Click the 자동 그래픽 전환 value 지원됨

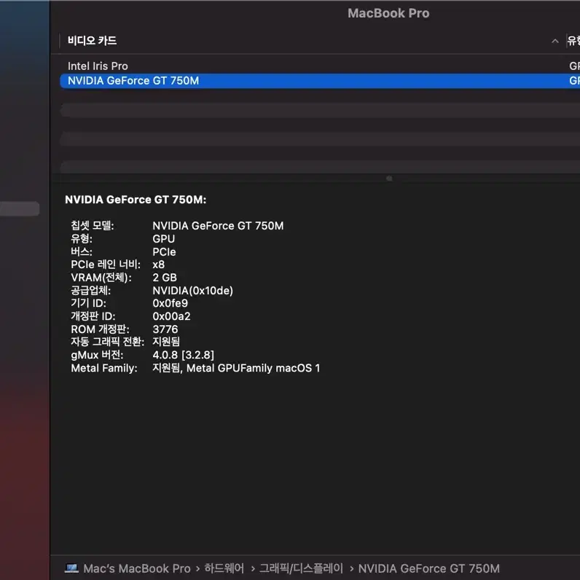pyautogui.click(x=166, y=342)
